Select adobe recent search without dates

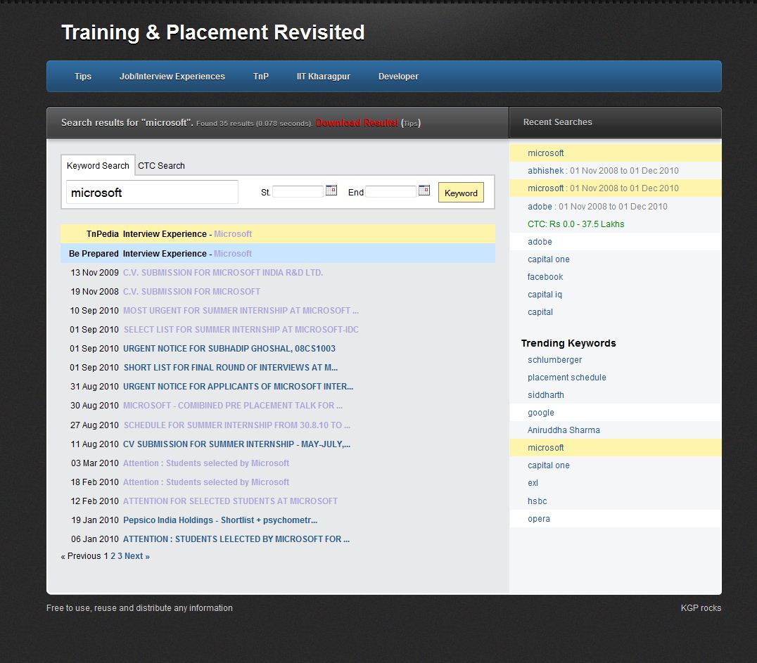(x=540, y=242)
